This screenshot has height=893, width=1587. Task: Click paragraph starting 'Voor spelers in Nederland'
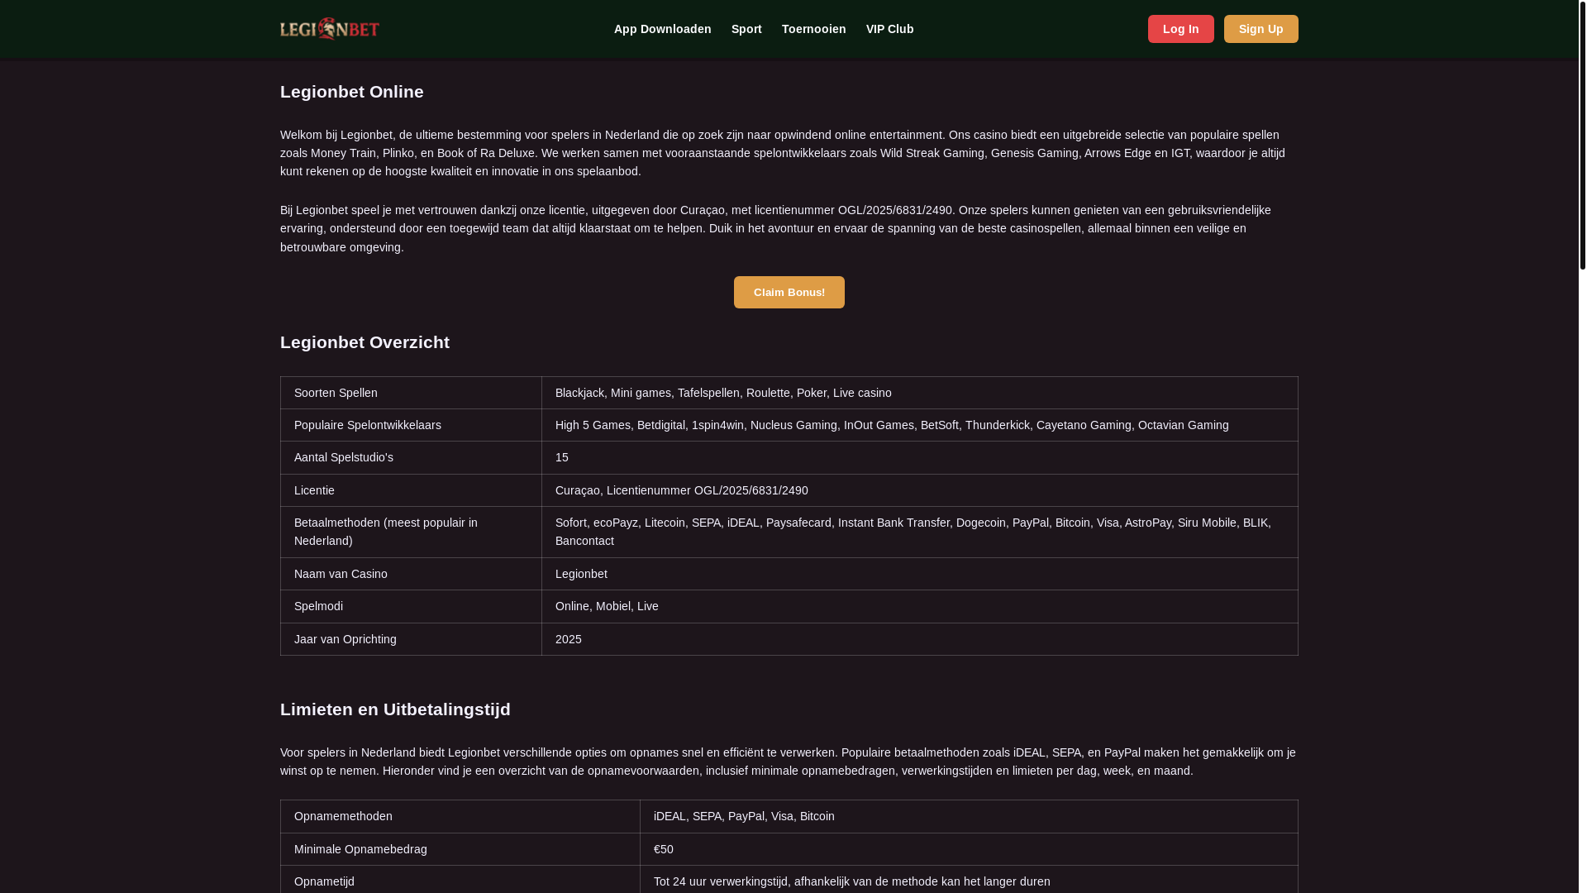[788, 762]
